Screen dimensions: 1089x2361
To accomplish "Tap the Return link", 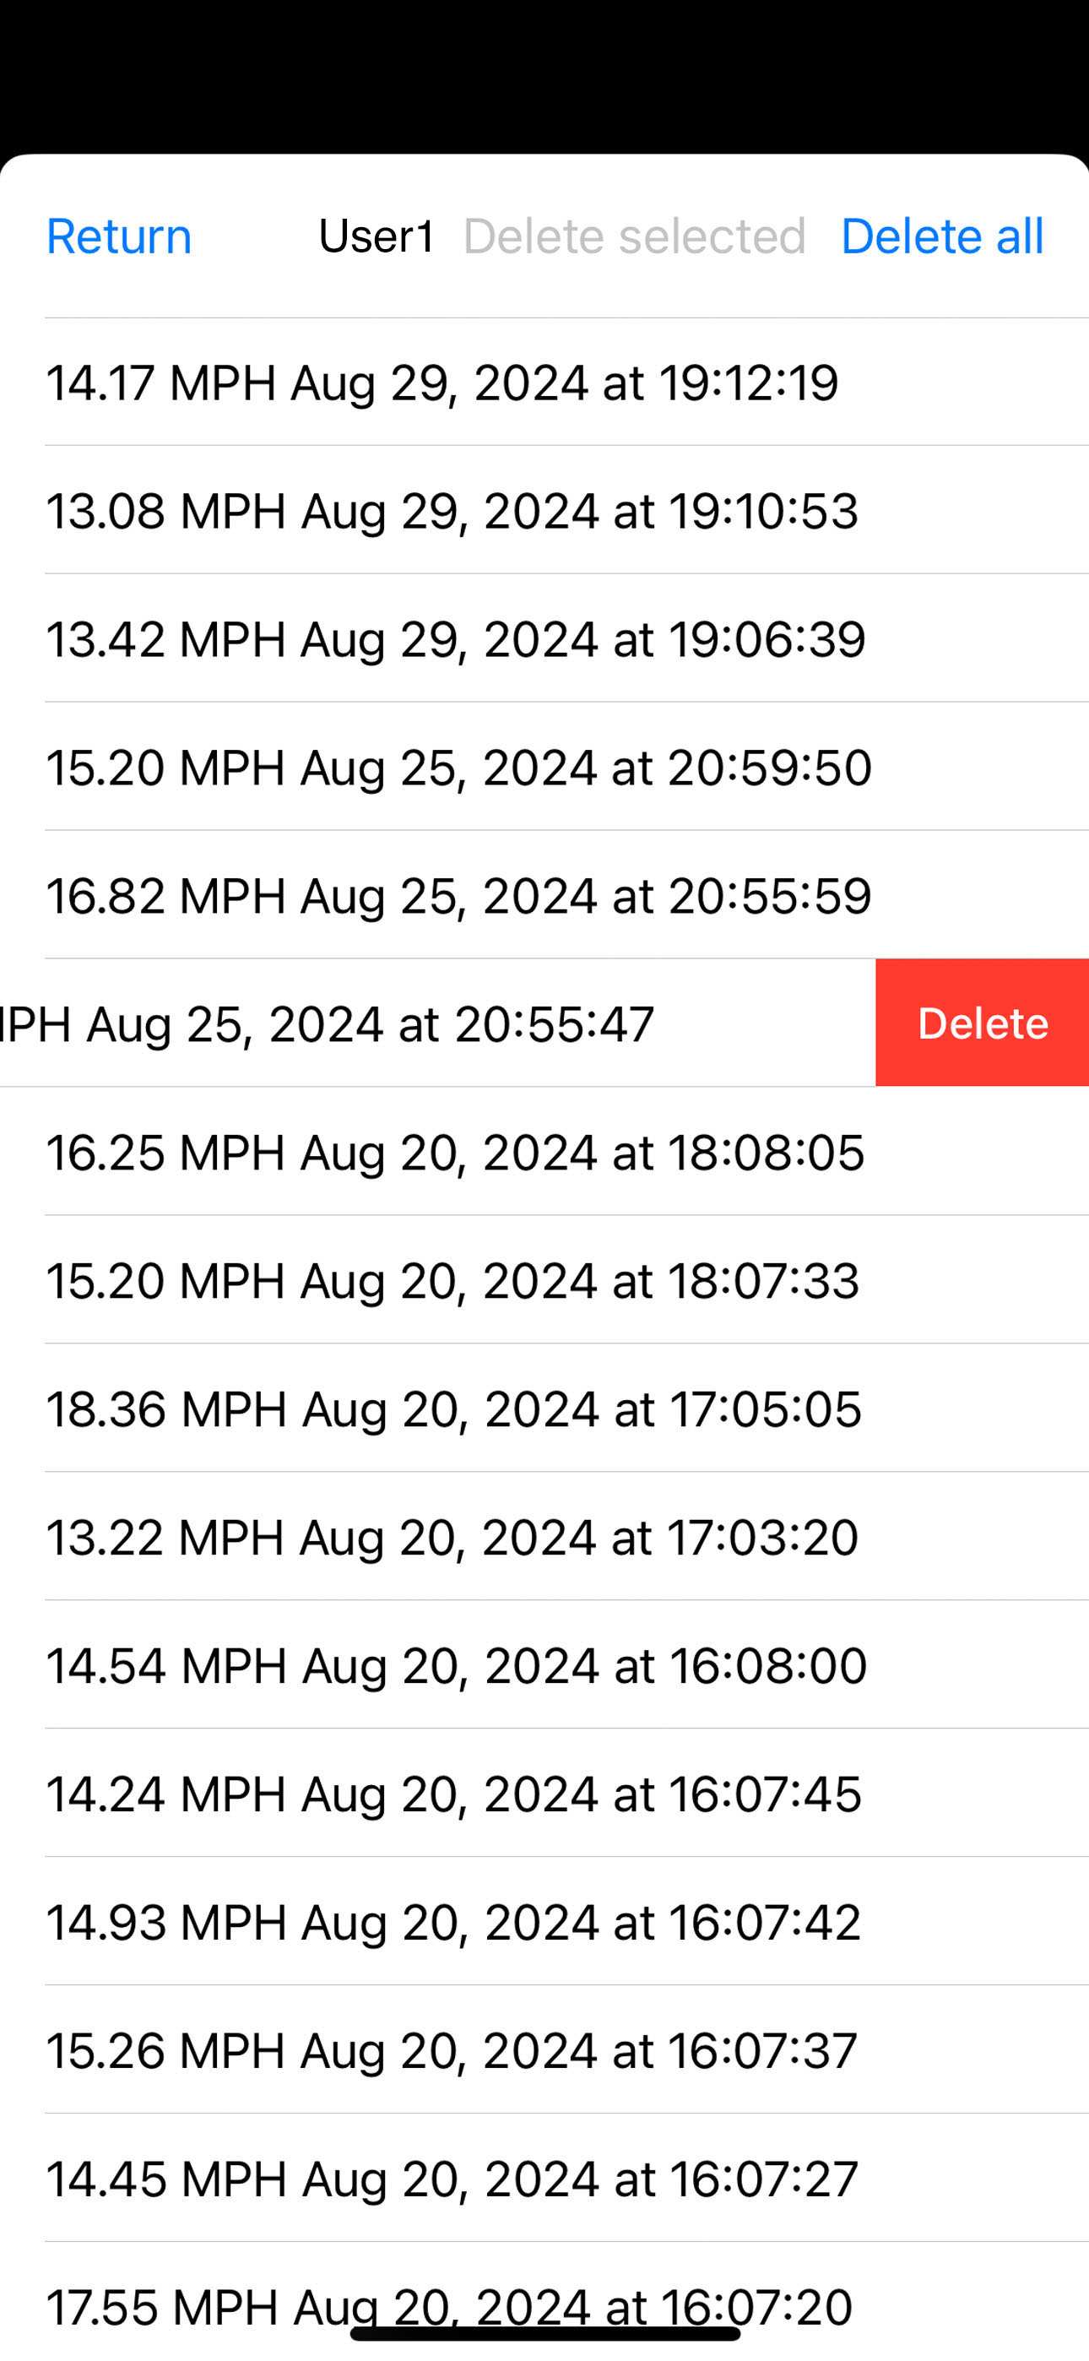I will pos(119,236).
